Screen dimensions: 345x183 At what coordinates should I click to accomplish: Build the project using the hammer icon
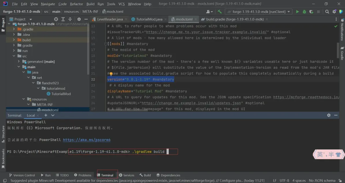tap(220, 12)
